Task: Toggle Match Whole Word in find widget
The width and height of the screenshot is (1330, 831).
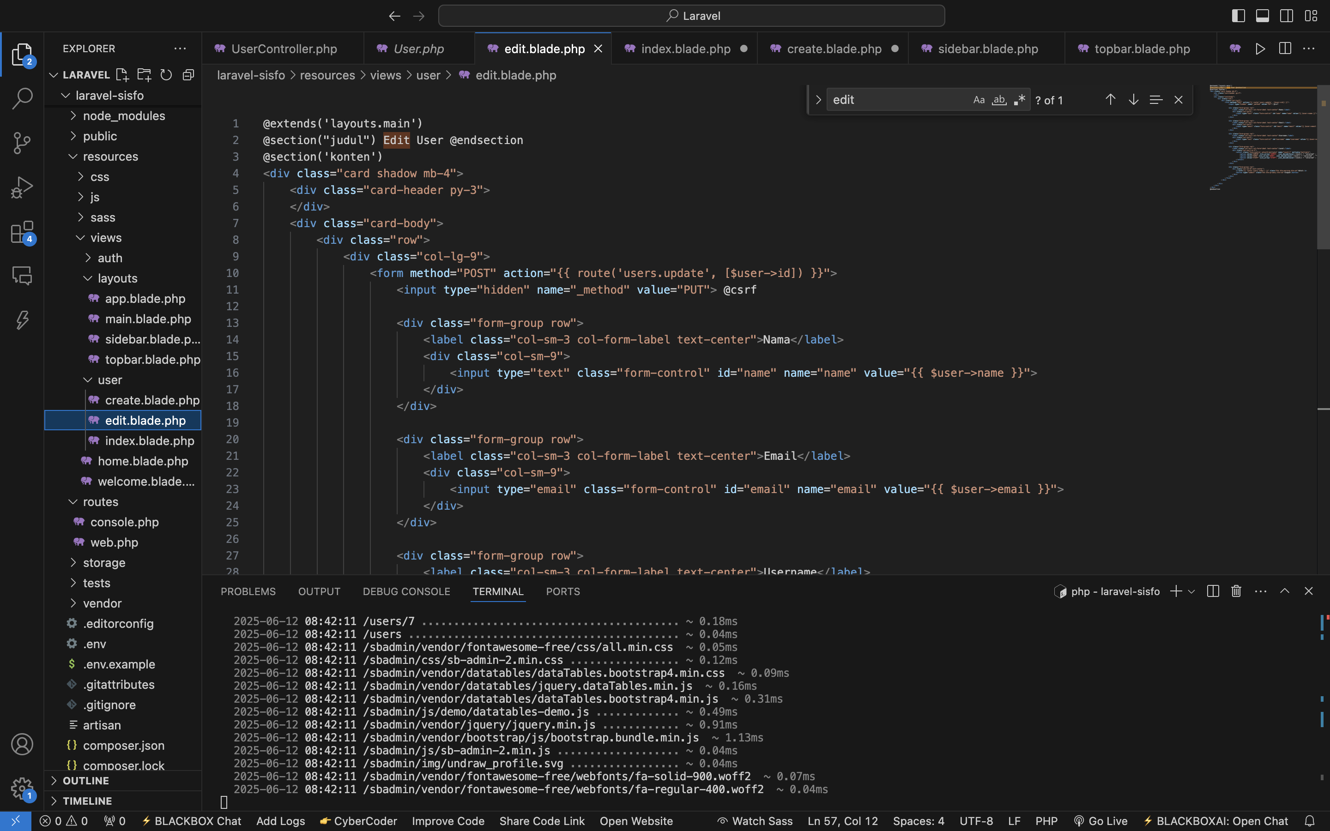Action: click(999, 99)
